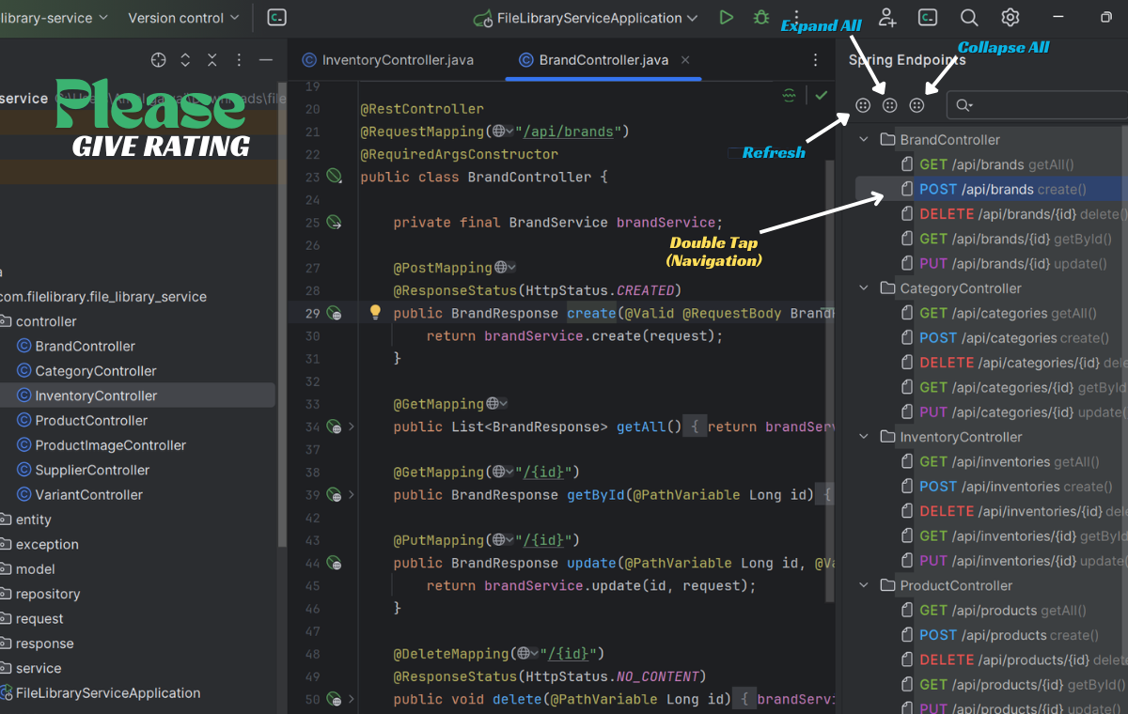
Task: Open search options magnifier in endpoints filter
Action: 963,105
